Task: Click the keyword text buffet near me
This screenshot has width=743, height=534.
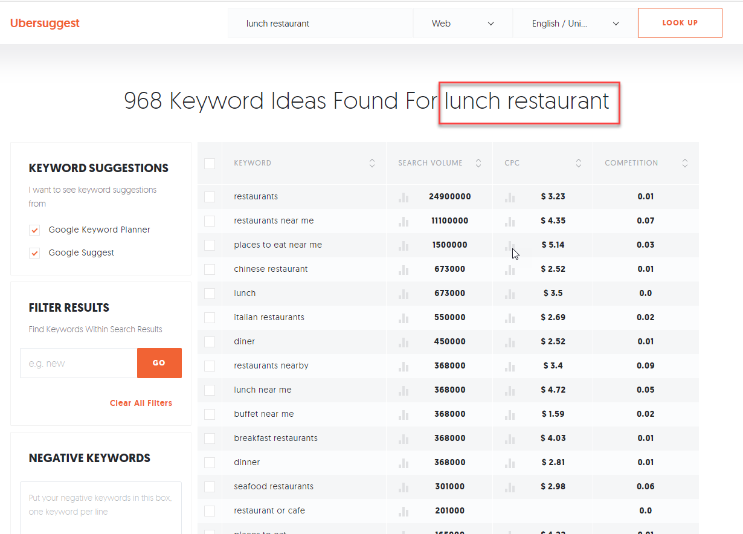Action: coord(264,414)
